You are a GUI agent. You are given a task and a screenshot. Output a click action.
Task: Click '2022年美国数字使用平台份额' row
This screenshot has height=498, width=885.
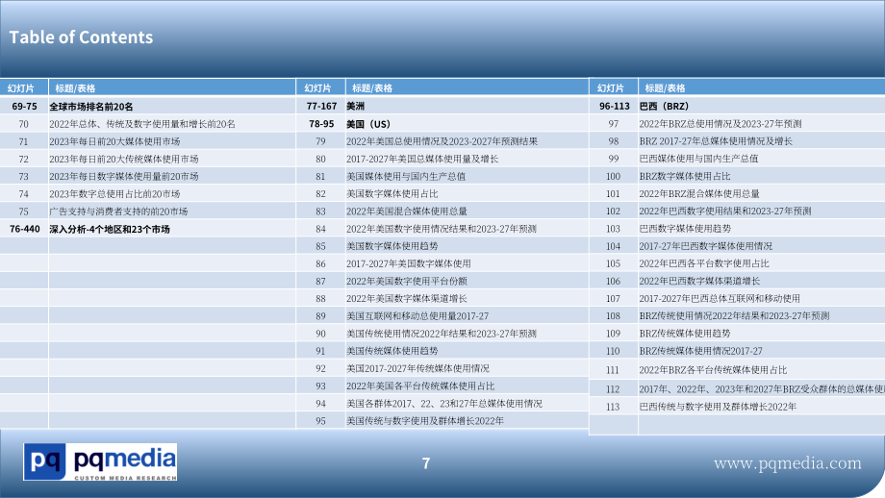(406, 281)
